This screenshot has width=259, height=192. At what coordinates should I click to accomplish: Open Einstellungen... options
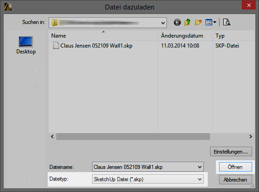(231, 152)
